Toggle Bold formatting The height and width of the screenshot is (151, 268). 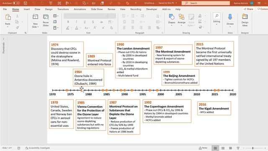(x=68, y=22)
